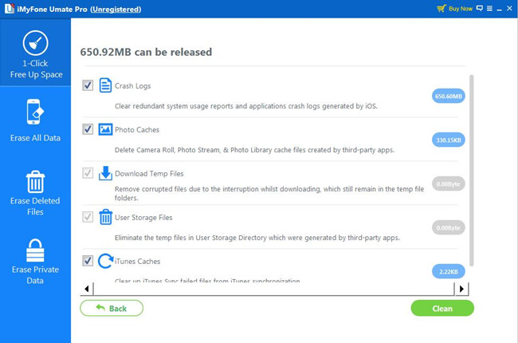Click the Photo Caches picture icon
The width and height of the screenshot is (518, 343).
click(105, 129)
